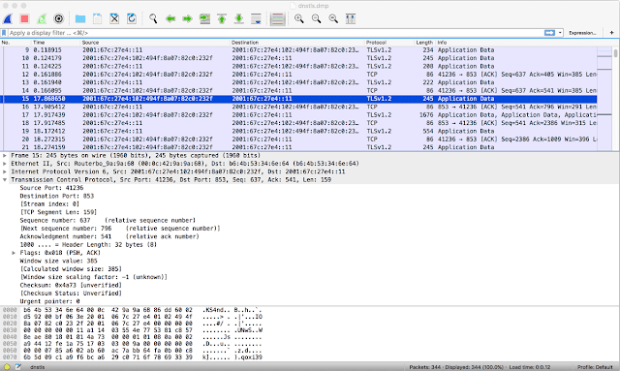620x371 pixels.
Task: Sort by the Protocol column header
Action: [389, 43]
